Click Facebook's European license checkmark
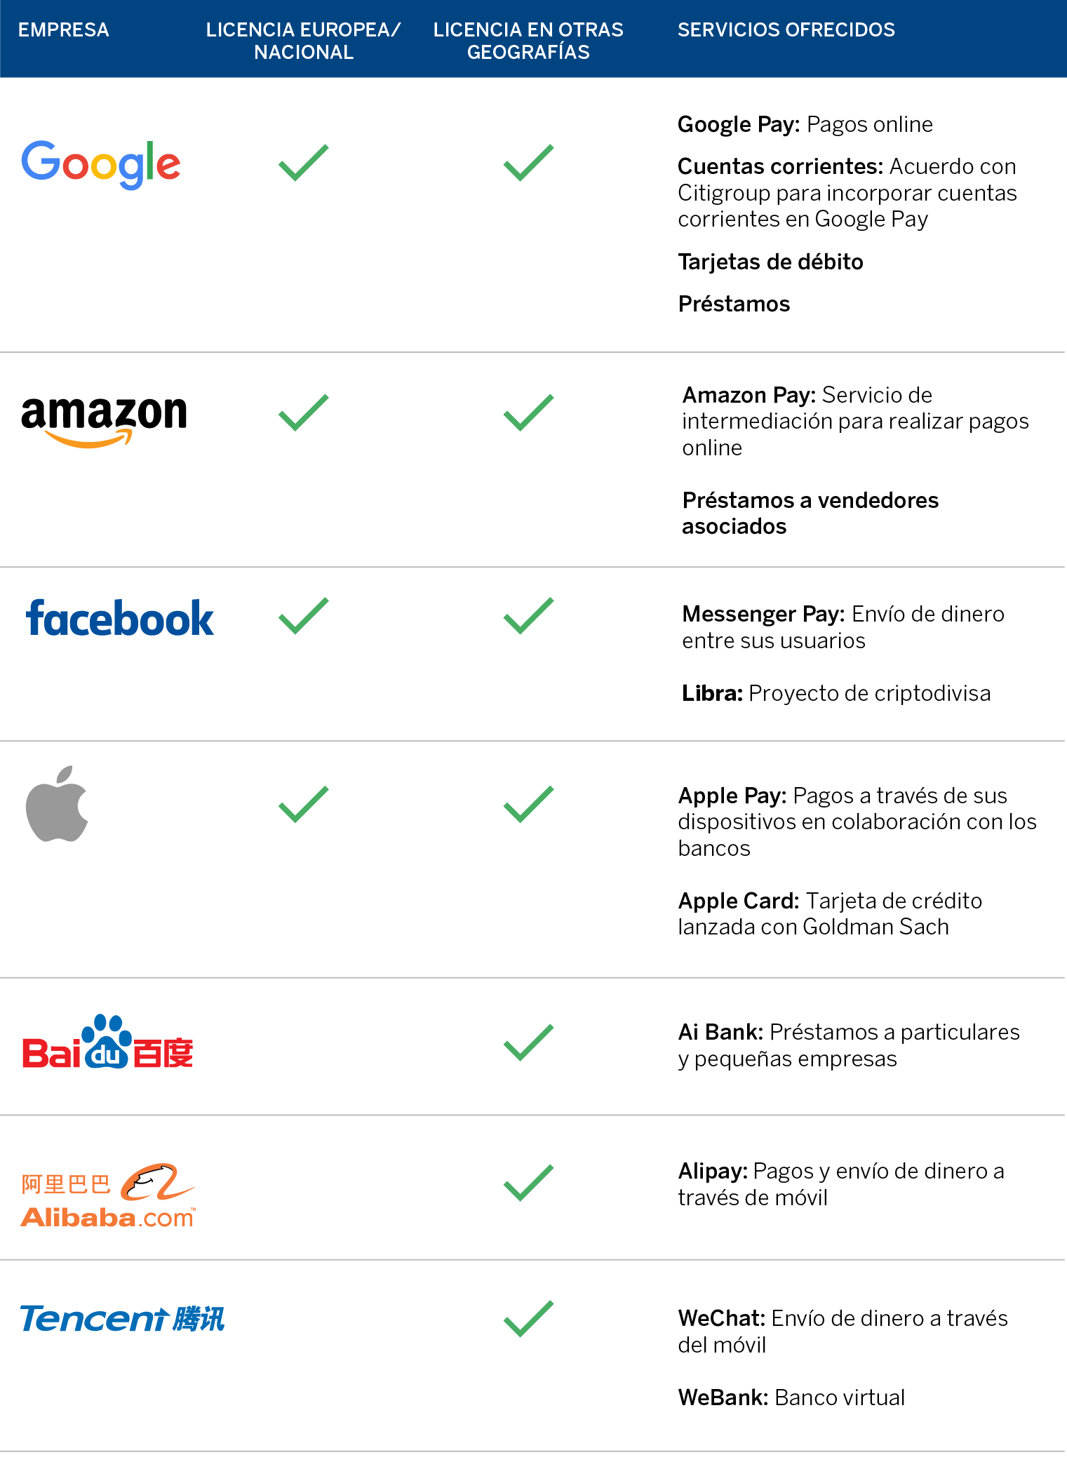The image size is (1067, 1469). coord(304,616)
